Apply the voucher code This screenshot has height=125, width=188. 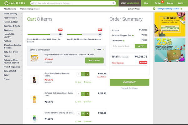141,46
